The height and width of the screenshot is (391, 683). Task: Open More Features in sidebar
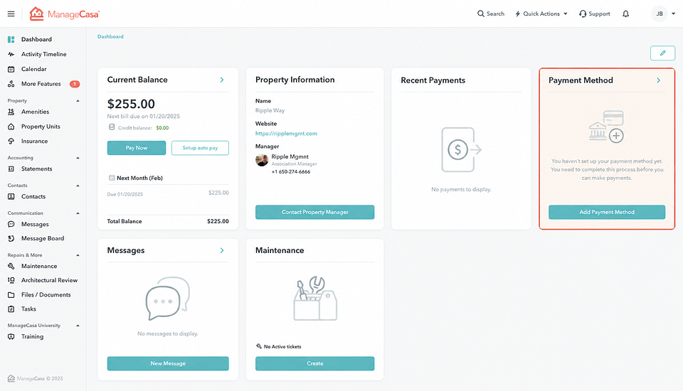click(41, 84)
